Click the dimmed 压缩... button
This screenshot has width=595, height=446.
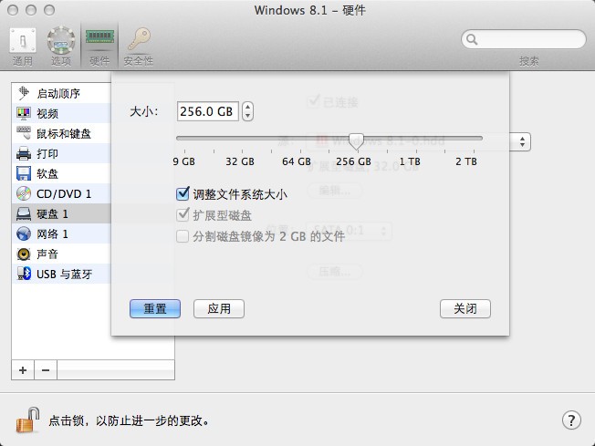(335, 271)
